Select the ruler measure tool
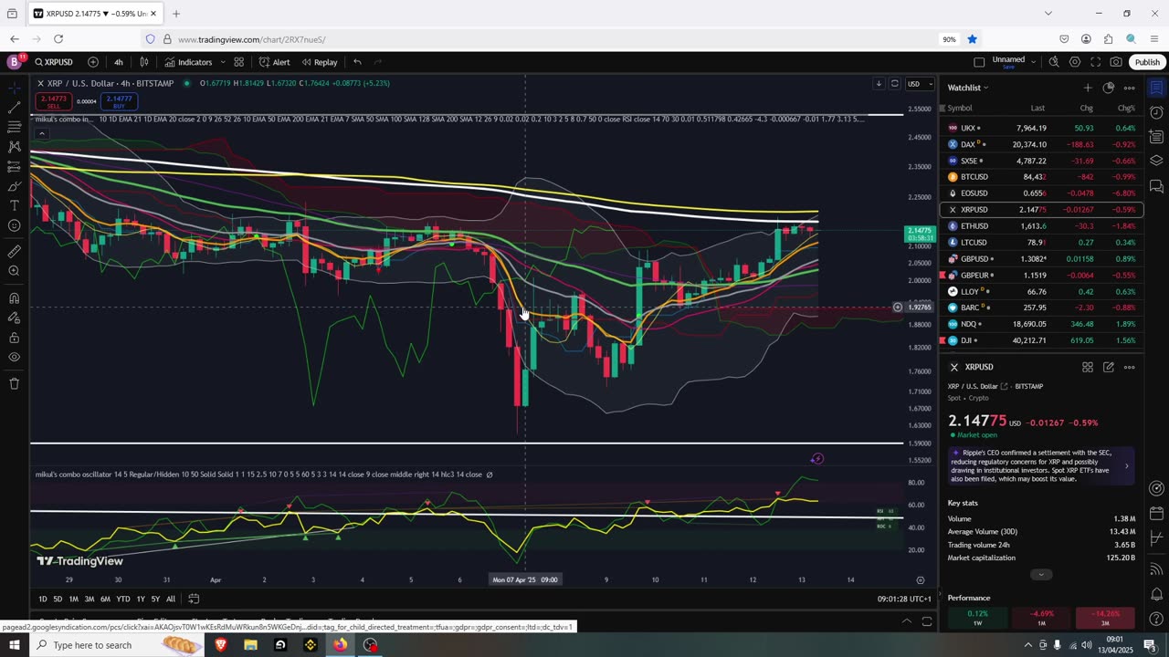The image size is (1169, 657). tap(14, 251)
